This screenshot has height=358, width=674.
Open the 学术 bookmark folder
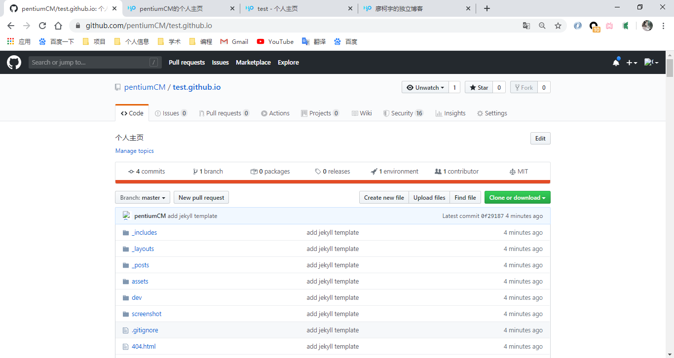169,41
